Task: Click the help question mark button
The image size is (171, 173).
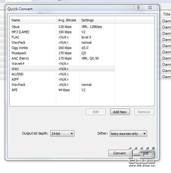Action: [138, 7]
